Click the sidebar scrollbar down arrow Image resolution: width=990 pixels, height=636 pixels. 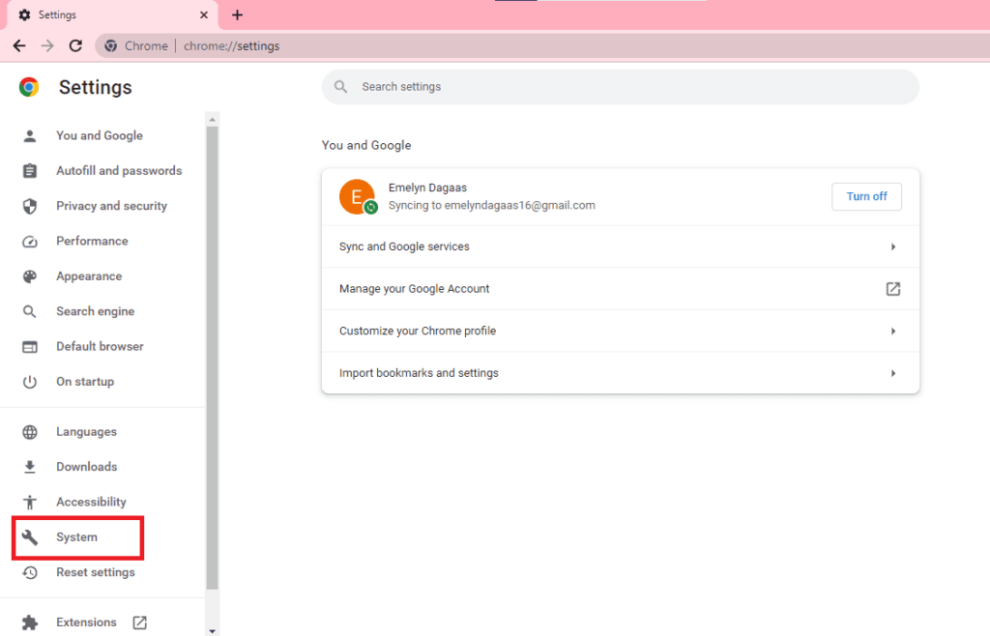point(212,630)
